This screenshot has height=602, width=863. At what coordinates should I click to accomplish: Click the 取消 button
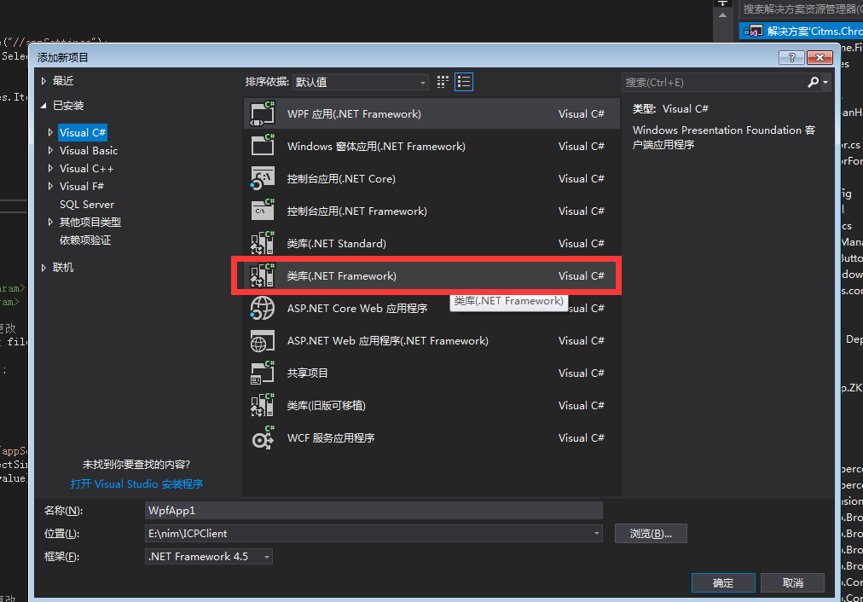click(792, 582)
